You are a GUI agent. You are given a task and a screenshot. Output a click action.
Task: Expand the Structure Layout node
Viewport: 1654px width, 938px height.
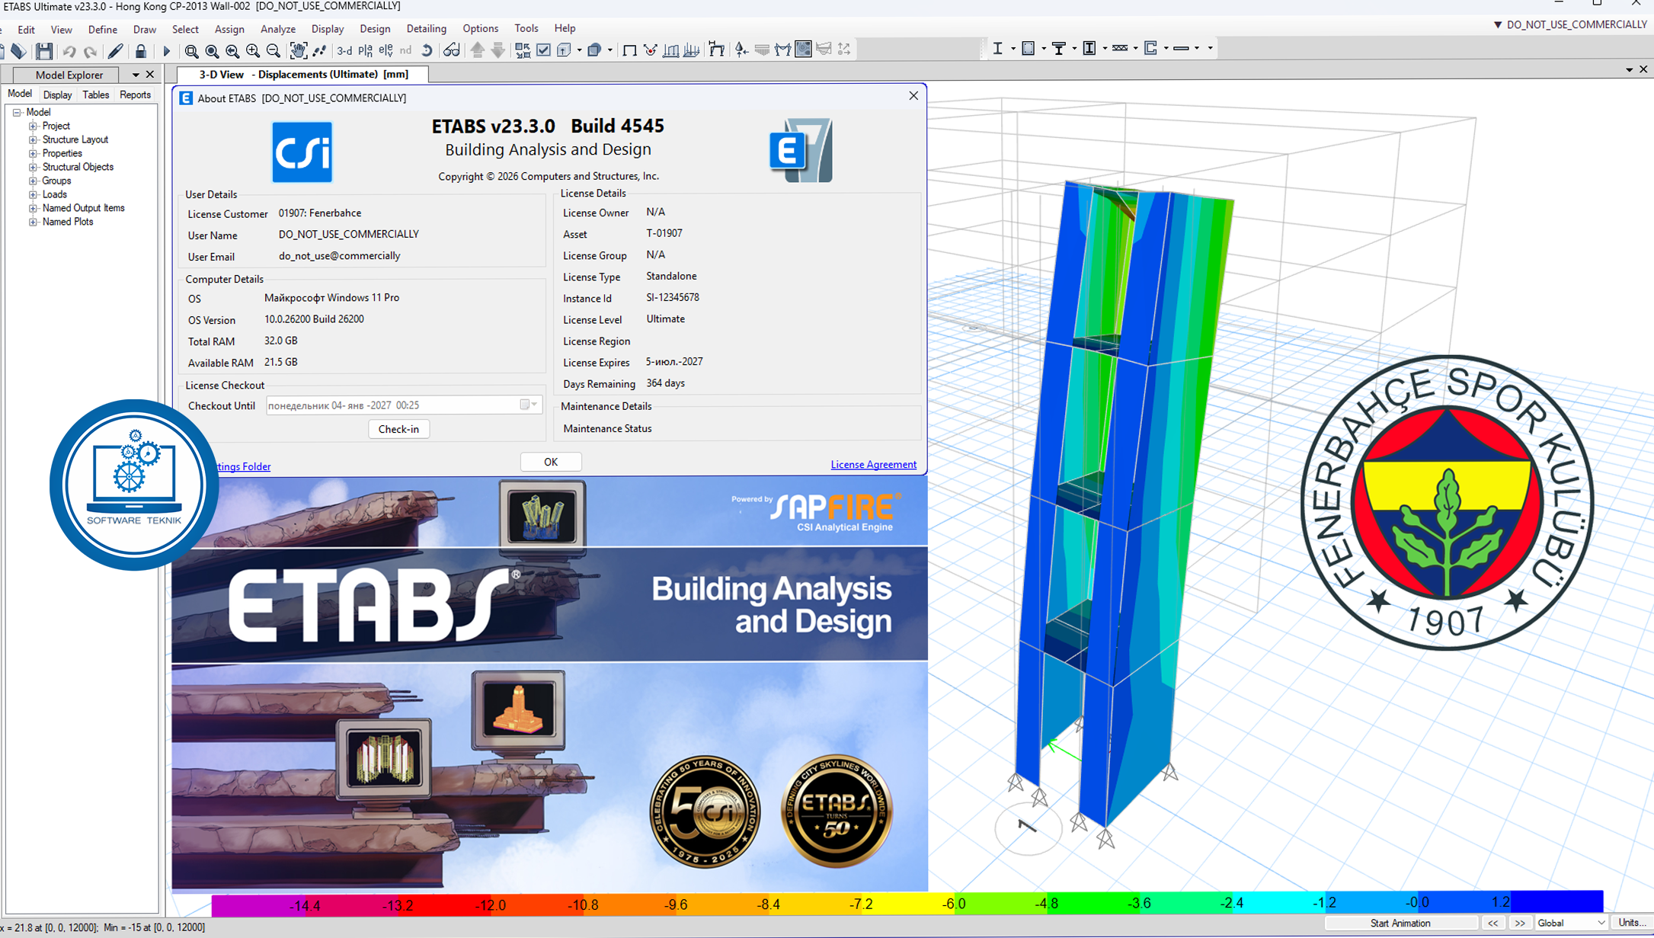pos(33,140)
